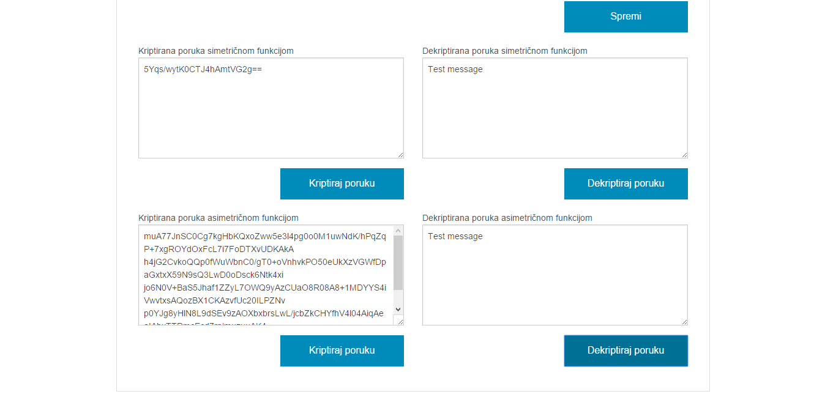The width and height of the screenshot is (825, 405).
Task: Click ciphertext line starting 'jo6N0V+BaS5Jhaf1ZZyL7OWQ9yAzCUaO8R08A8'
Action: click(x=265, y=288)
